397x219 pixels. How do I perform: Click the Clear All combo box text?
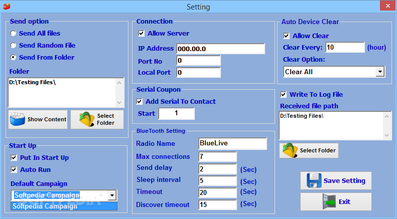pos(299,72)
